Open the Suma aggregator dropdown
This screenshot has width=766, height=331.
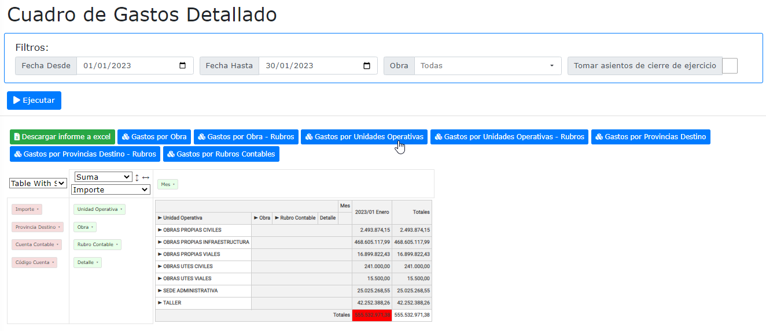104,177
